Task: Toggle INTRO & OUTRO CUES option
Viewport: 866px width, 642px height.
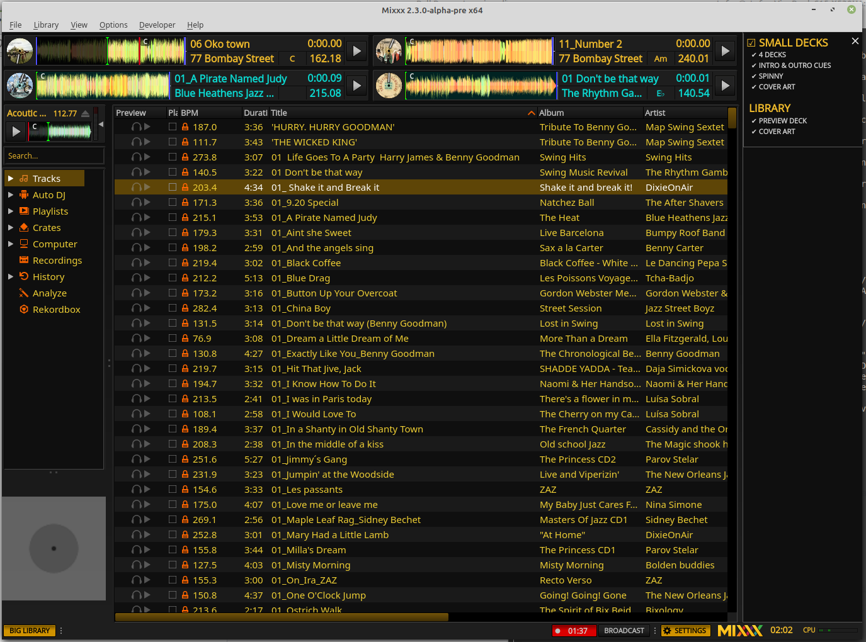Action: (x=791, y=65)
